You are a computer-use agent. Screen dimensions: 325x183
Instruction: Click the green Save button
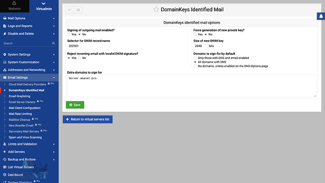pos(75,105)
